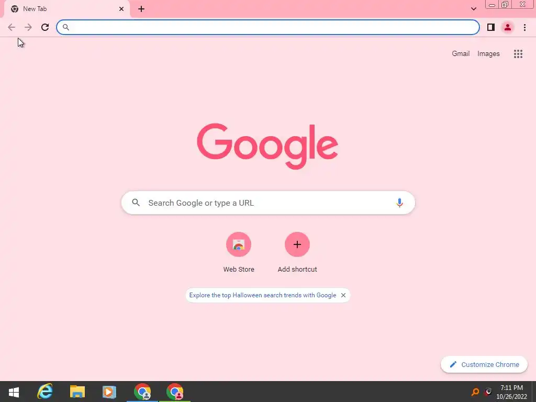Open the taskbar clock and date
This screenshot has height=402, width=536.
pos(511,392)
